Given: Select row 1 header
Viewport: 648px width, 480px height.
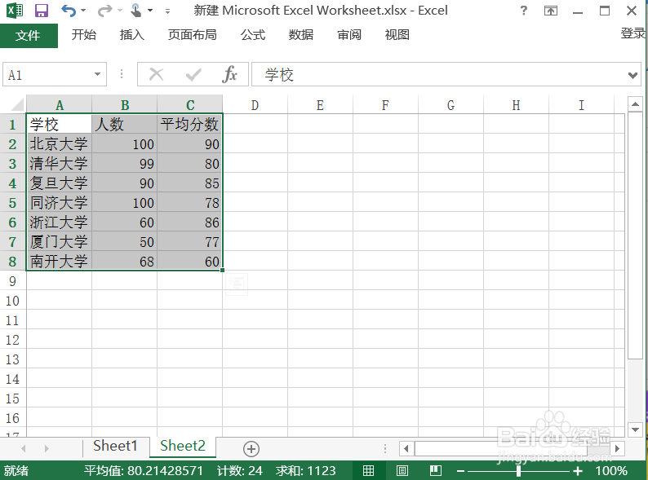Looking at the screenshot, I should (13, 124).
